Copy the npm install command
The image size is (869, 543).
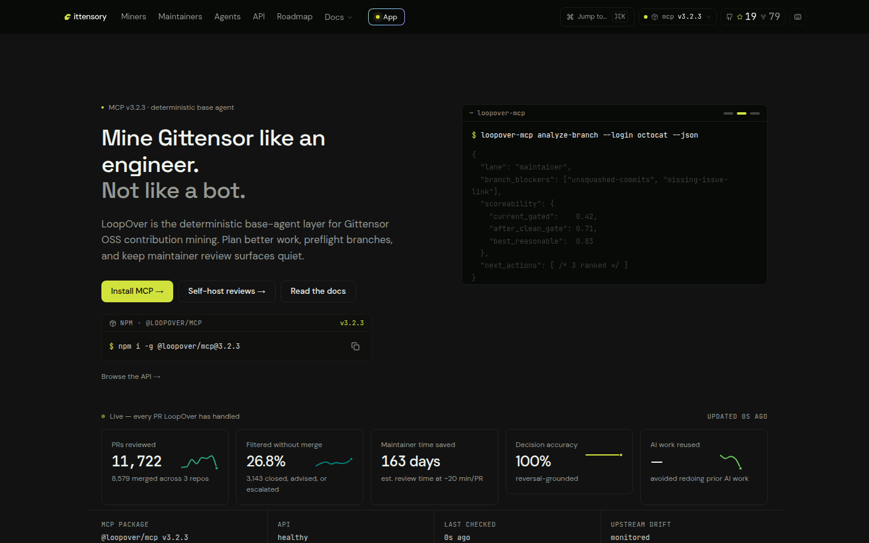(355, 346)
